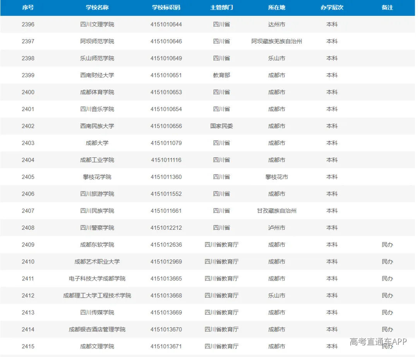
Task: Click school code 4151010646
Action: click(x=166, y=41)
